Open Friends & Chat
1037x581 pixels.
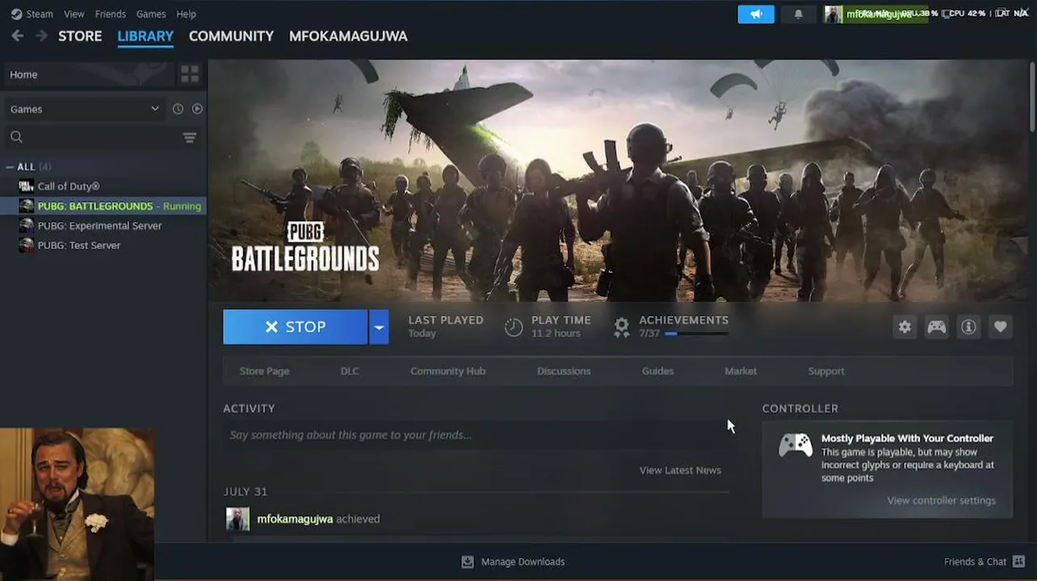coord(985,562)
